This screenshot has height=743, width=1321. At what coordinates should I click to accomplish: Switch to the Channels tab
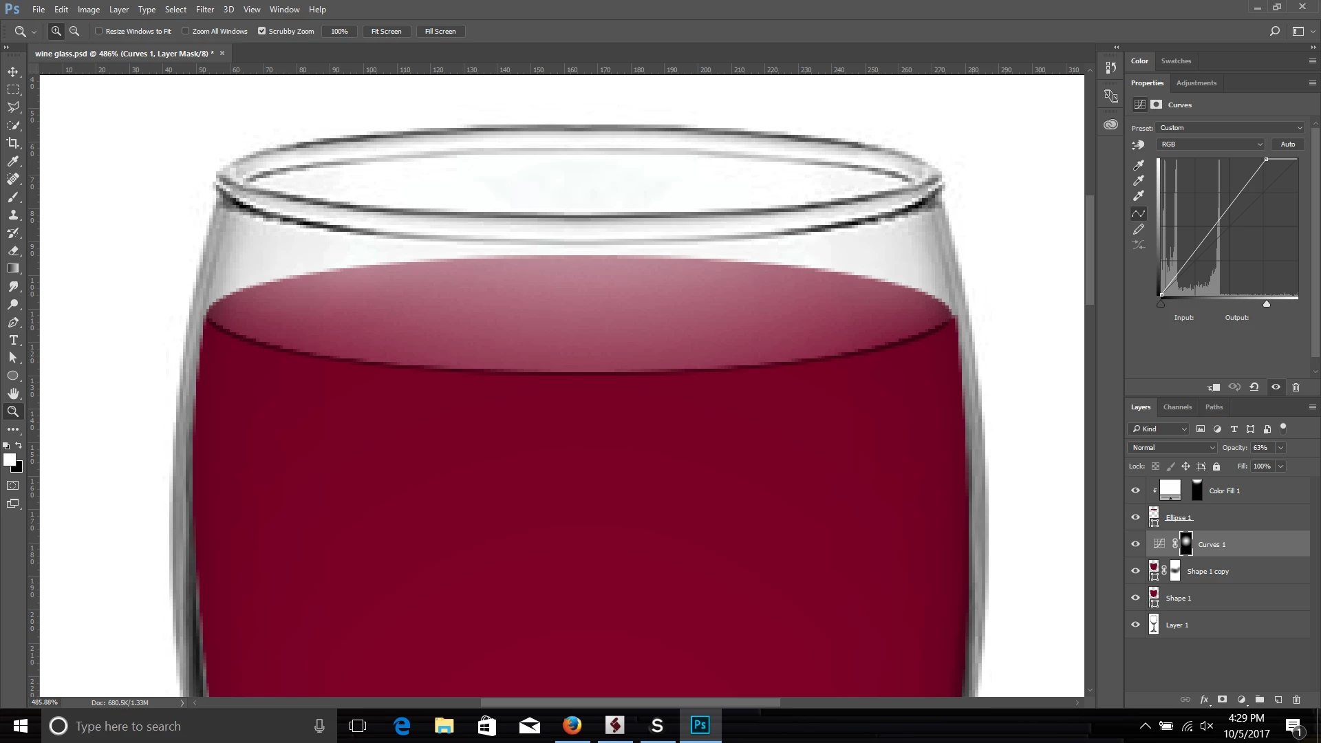click(1177, 407)
